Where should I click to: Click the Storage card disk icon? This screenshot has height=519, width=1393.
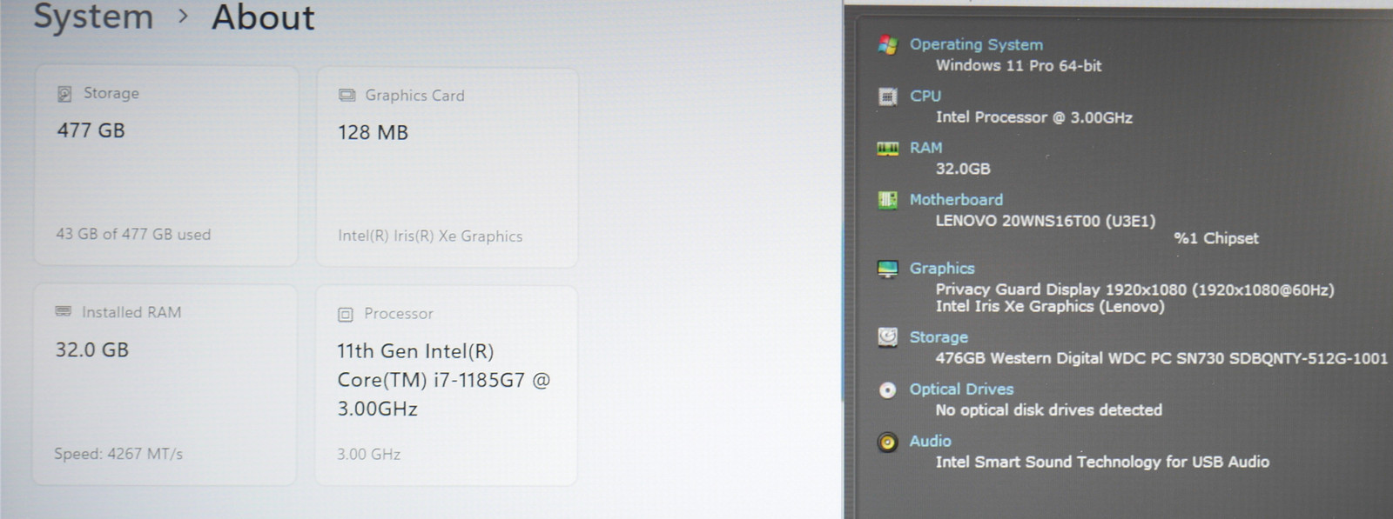tap(64, 94)
